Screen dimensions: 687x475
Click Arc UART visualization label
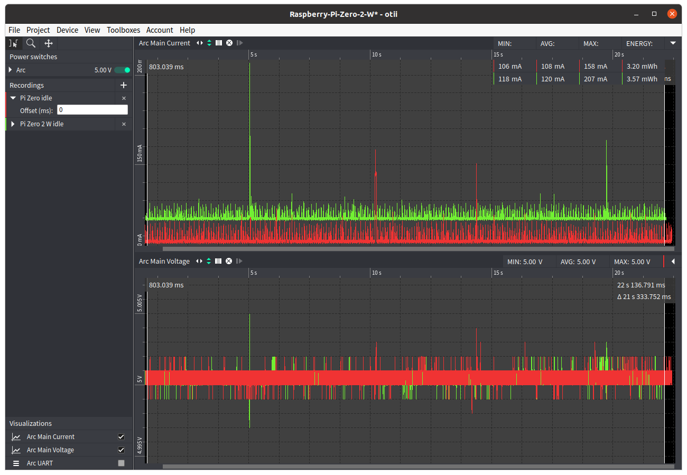(x=40, y=463)
